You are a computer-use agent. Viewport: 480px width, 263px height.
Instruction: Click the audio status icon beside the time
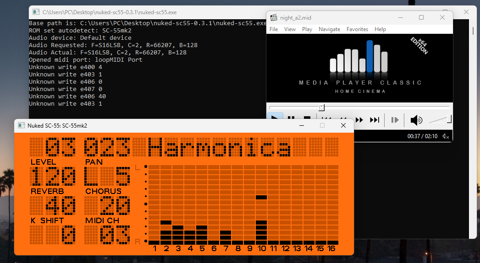click(x=446, y=136)
